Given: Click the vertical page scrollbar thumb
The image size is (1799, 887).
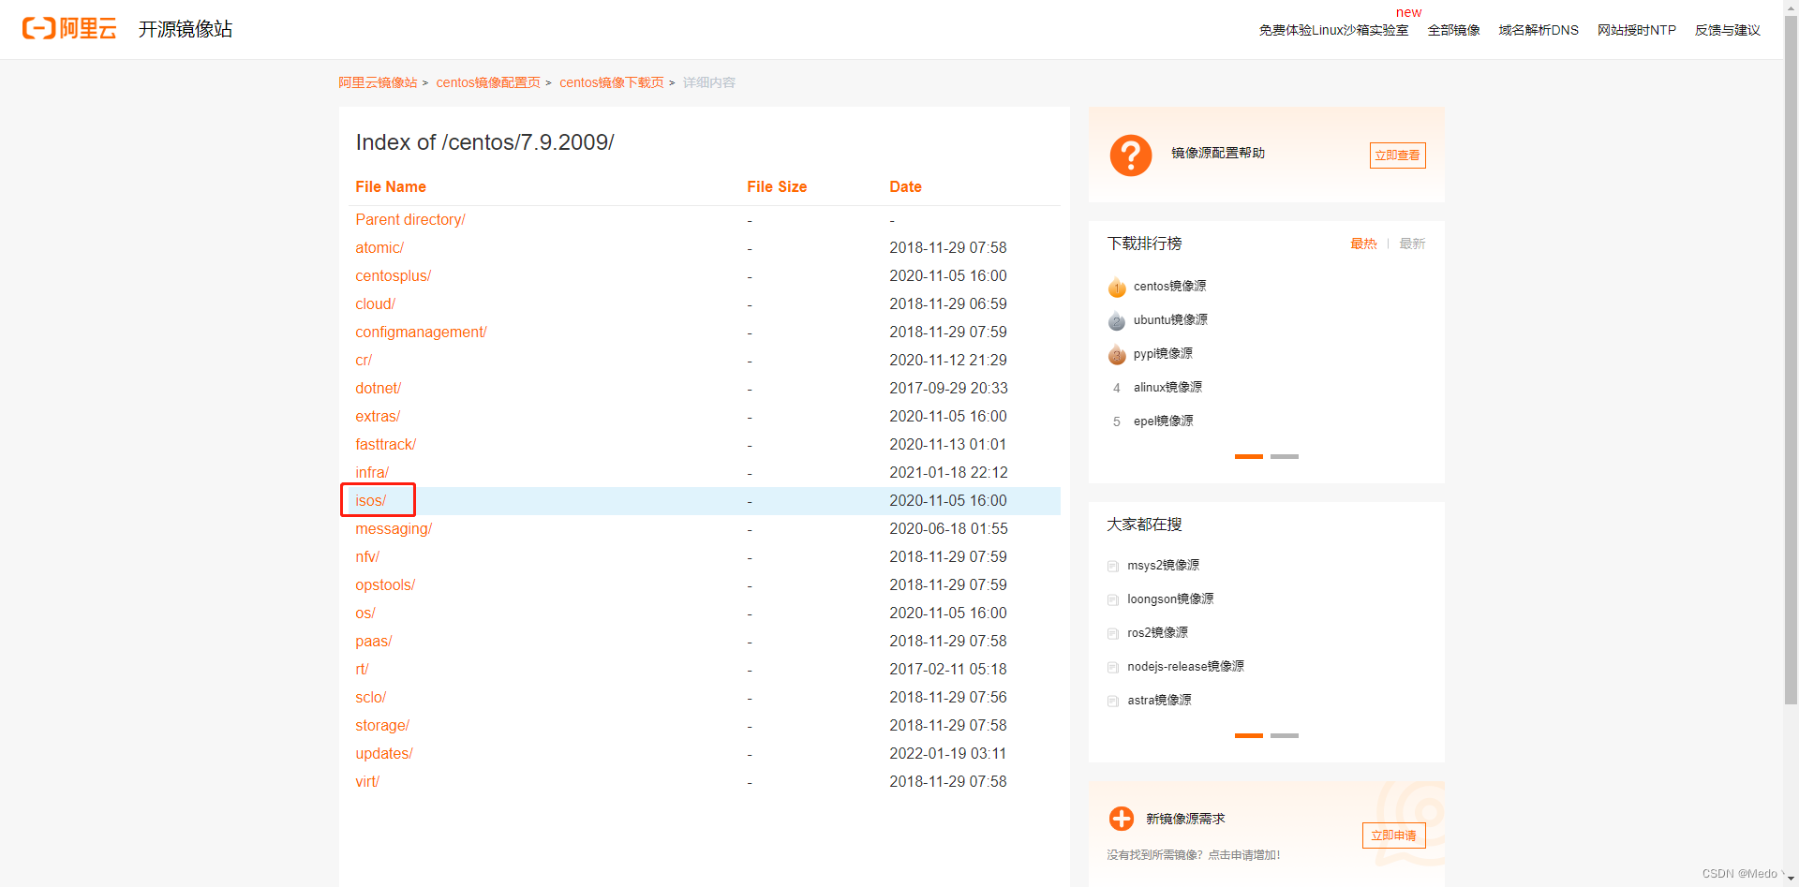Looking at the screenshot, I should pos(1791,360).
